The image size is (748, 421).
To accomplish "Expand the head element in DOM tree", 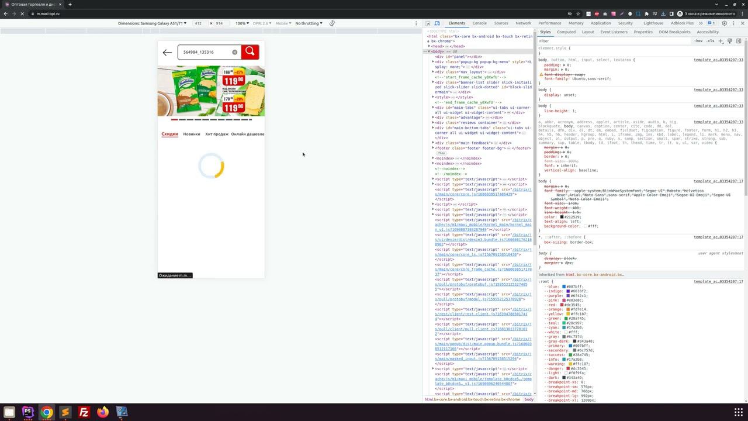I will point(430,46).
